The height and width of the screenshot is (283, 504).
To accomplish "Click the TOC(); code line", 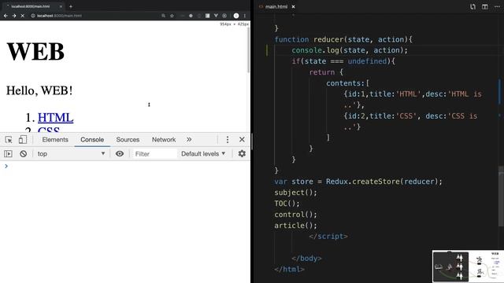I will (x=287, y=203).
